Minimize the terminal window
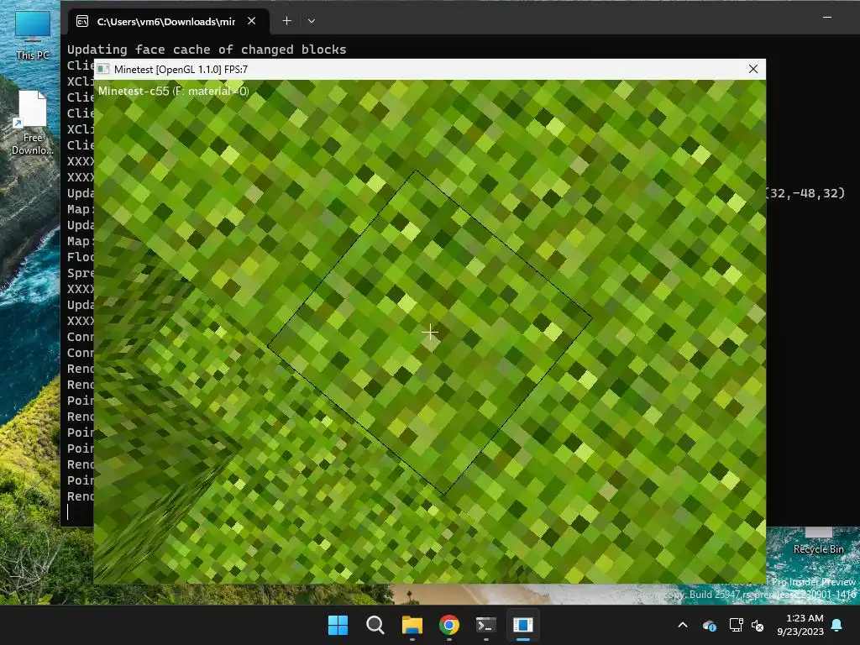The width and height of the screenshot is (860, 645). pos(827,18)
